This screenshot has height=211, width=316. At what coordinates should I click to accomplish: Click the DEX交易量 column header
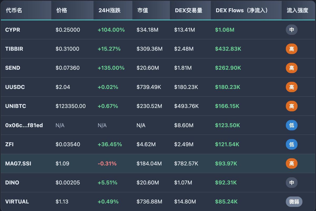click(x=189, y=11)
